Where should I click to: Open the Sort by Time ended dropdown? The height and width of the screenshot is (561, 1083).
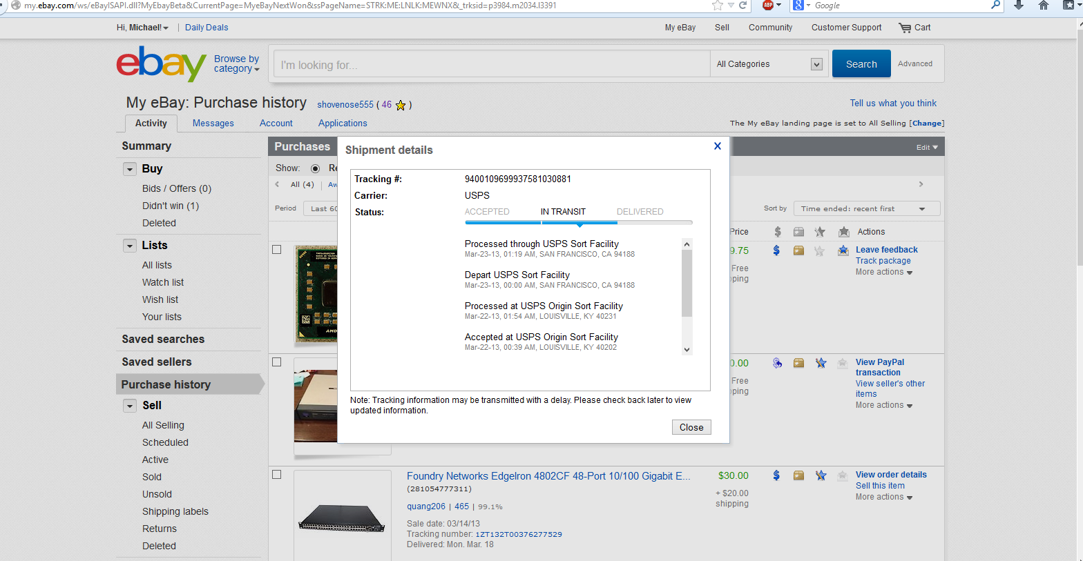pos(867,208)
